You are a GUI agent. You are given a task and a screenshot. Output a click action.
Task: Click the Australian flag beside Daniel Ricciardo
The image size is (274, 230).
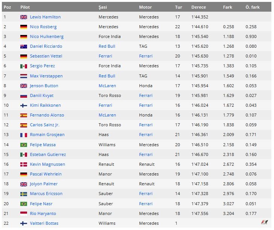pyautogui.click(x=24, y=46)
